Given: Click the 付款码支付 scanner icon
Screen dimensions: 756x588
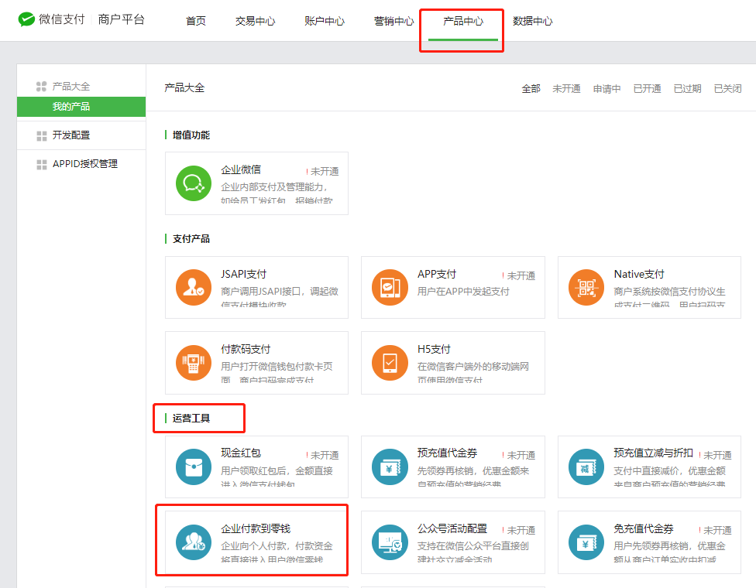Looking at the screenshot, I should pyautogui.click(x=194, y=363).
